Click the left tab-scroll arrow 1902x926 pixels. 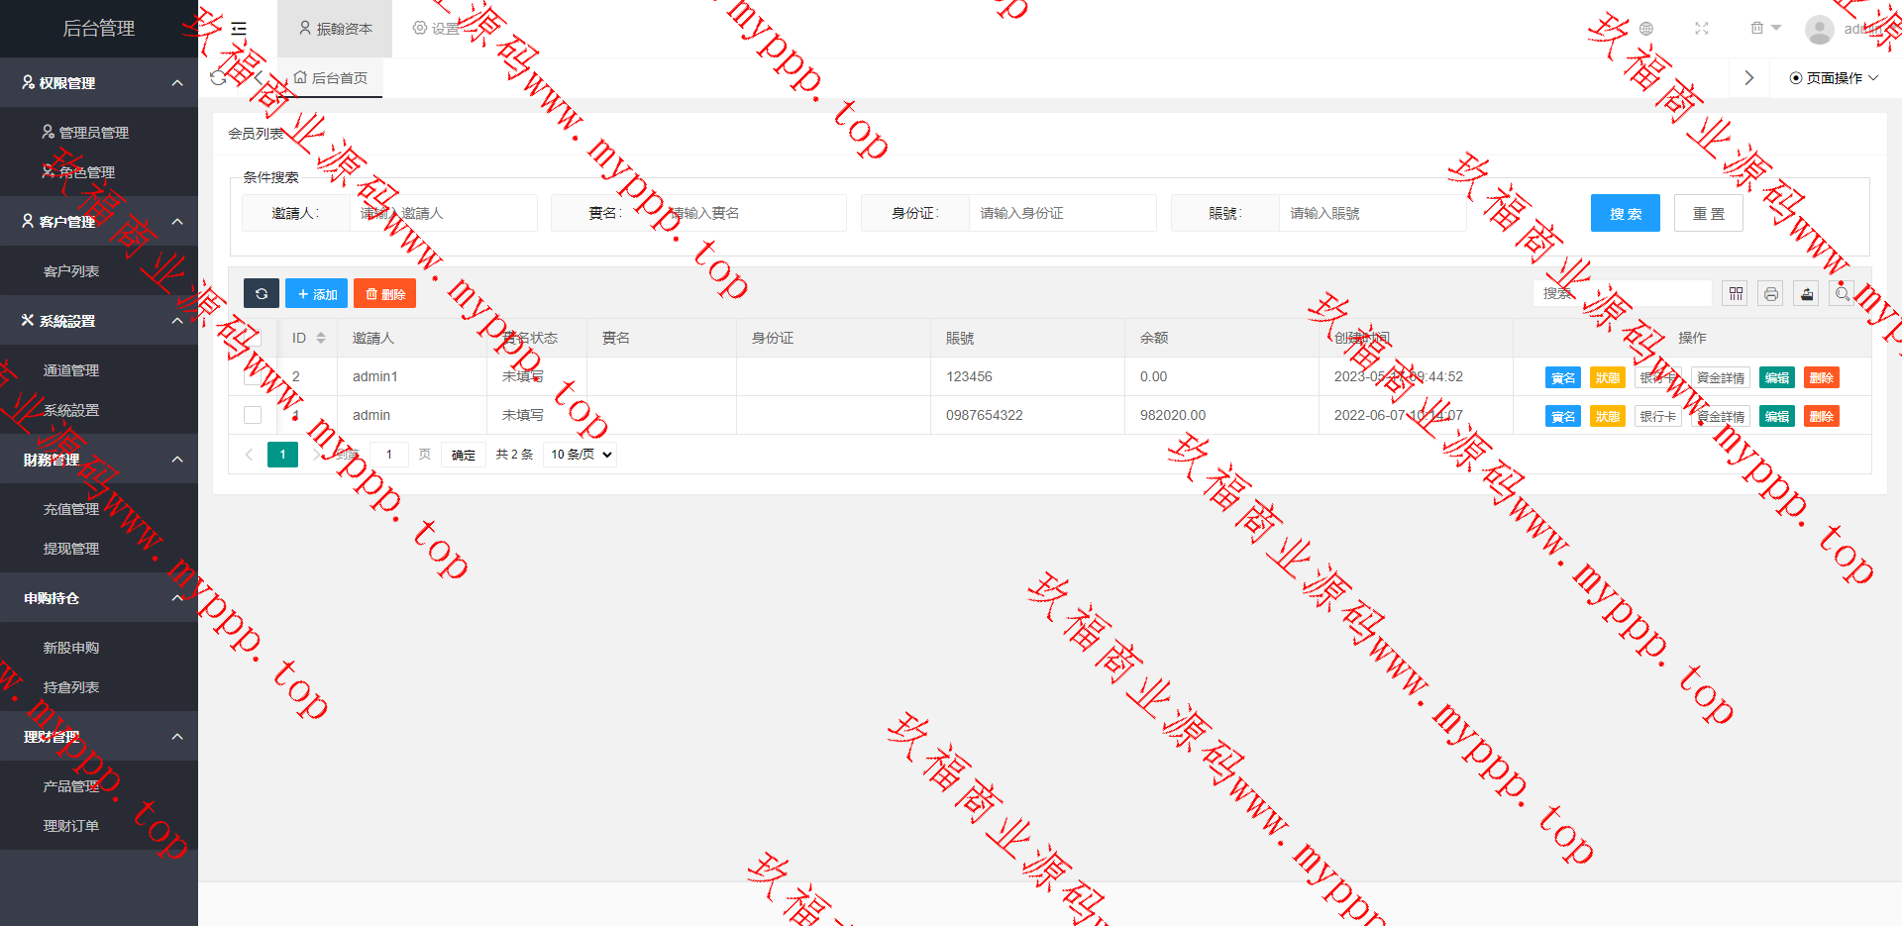(259, 77)
